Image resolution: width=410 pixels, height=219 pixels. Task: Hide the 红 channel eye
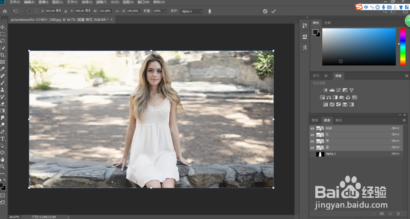(312, 135)
